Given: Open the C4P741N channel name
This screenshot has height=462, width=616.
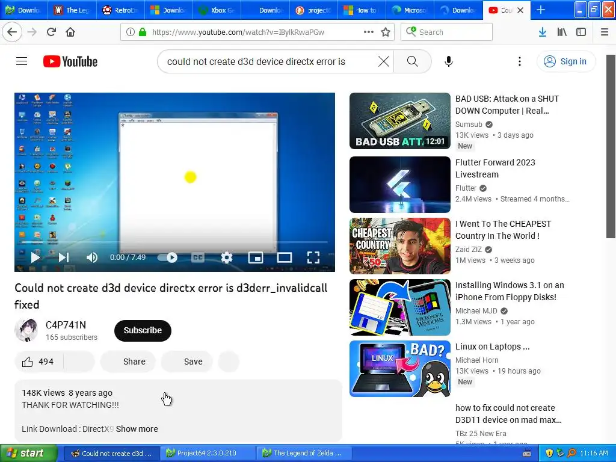Looking at the screenshot, I should coord(66,325).
